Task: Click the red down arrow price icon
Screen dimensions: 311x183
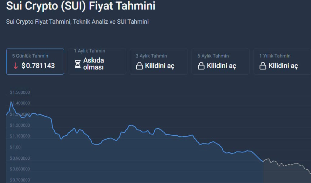Action: click(15, 66)
